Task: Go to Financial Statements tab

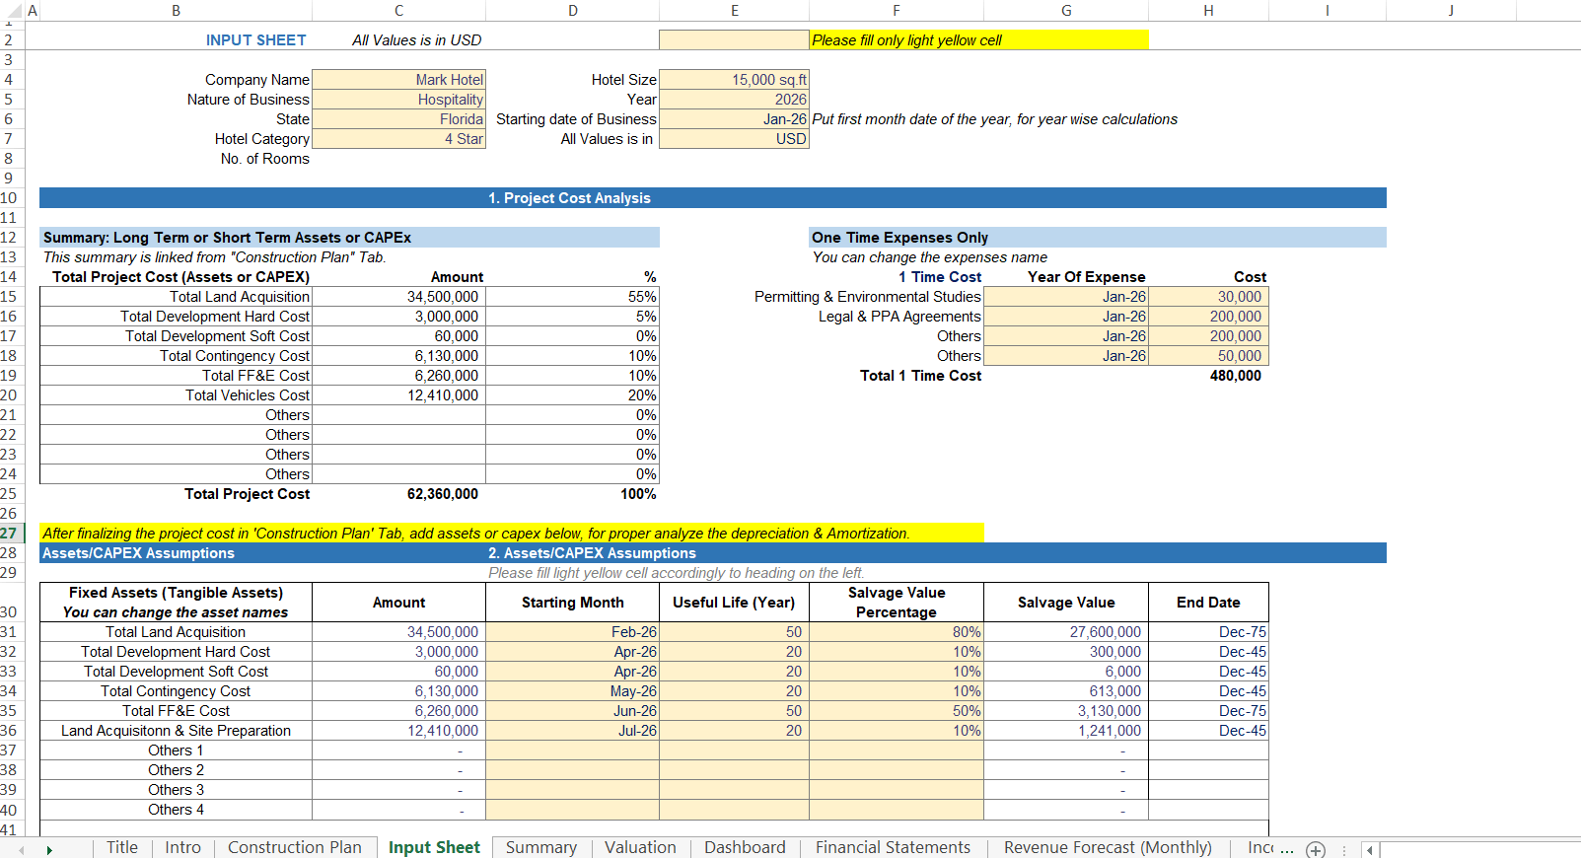Action: click(x=893, y=847)
